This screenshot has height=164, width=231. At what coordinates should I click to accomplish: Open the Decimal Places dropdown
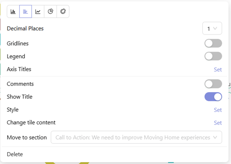[x=212, y=28]
